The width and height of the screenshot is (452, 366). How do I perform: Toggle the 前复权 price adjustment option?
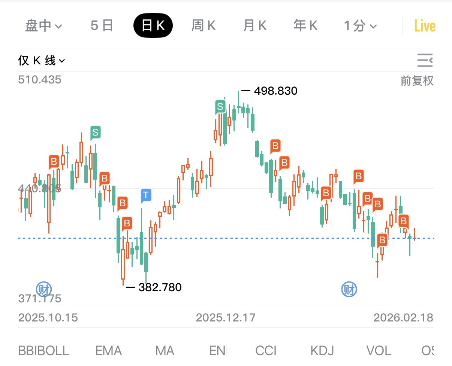coord(417,81)
